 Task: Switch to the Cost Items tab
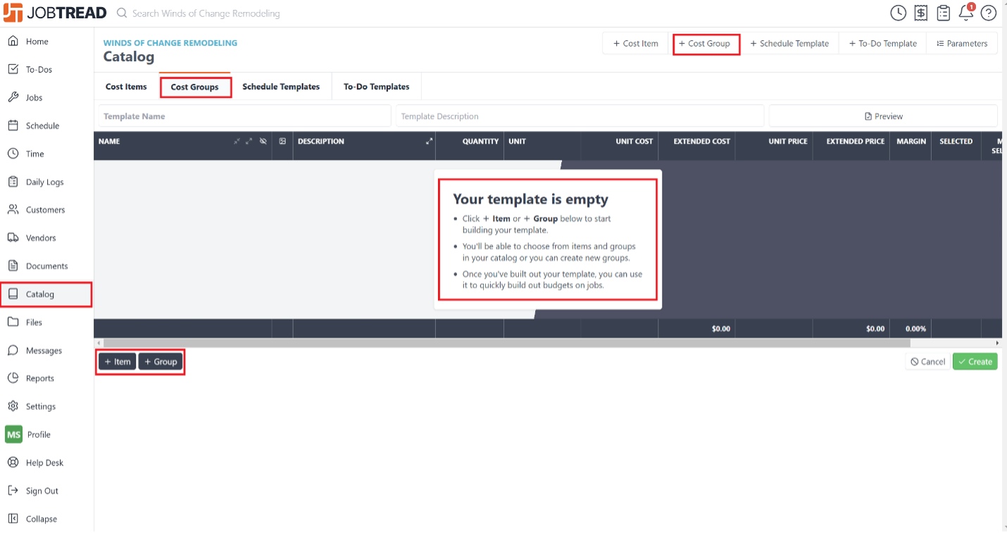pos(126,87)
